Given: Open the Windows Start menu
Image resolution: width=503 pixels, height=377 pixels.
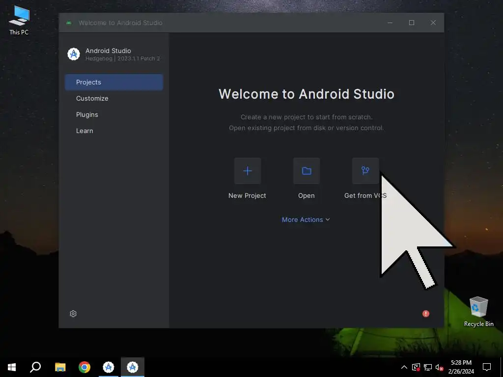Looking at the screenshot, I should 12,367.
